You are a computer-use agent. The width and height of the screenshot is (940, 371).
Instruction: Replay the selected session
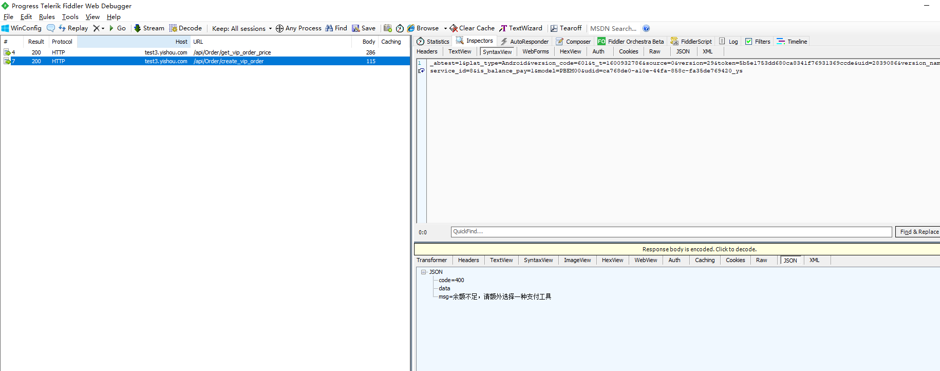73,28
